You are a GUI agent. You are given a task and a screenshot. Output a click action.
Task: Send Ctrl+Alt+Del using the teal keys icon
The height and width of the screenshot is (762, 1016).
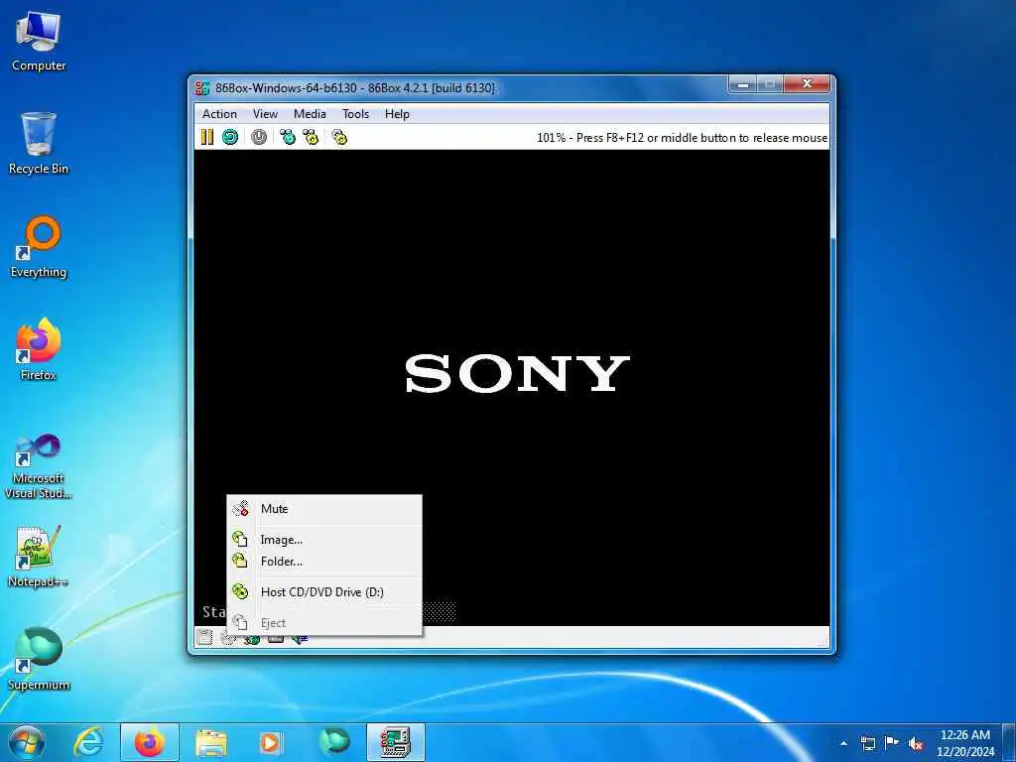287,137
